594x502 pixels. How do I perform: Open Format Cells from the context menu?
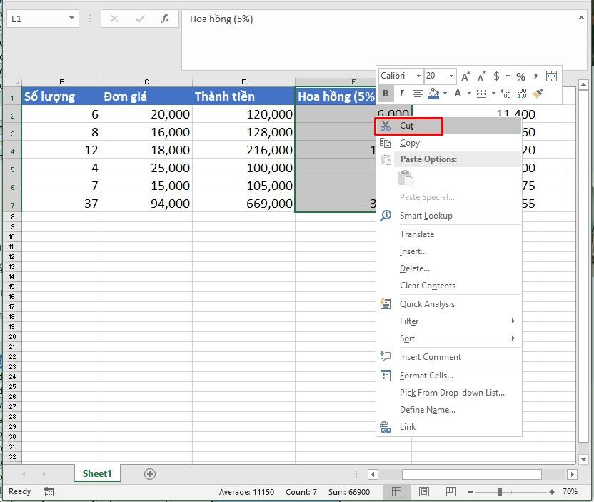(x=425, y=375)
